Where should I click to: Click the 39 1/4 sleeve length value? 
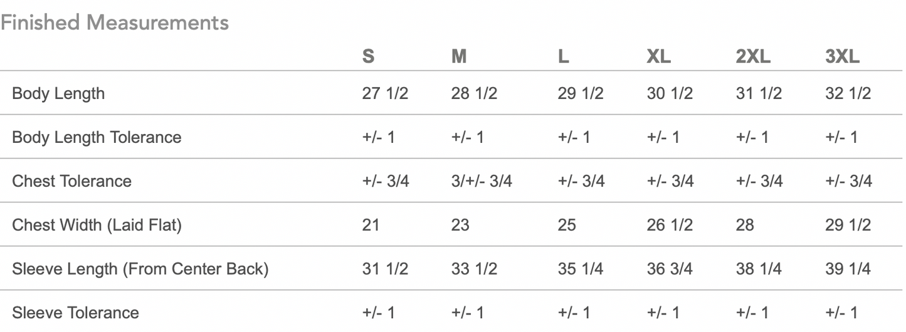pyautogui.click(x=848, y=269)
